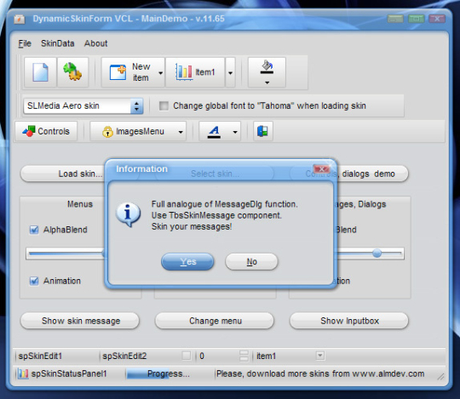Click the right AlphaBlend slider handle
The height and width of the screenshot is (399, 460).
377,253
